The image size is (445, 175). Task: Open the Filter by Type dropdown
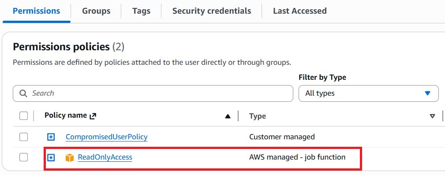368,93
